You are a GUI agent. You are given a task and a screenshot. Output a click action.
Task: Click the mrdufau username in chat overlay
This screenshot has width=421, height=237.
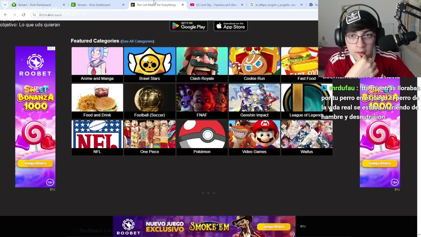342,88
